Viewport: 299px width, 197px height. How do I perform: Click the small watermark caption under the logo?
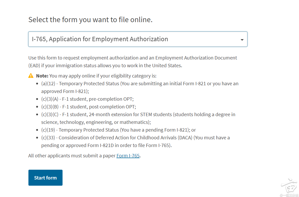[289, 195]
